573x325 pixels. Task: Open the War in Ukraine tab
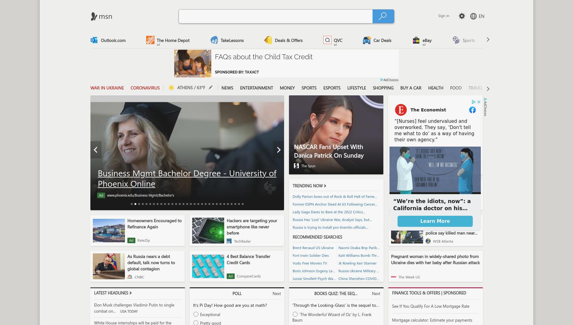click(x=107, y=88)
